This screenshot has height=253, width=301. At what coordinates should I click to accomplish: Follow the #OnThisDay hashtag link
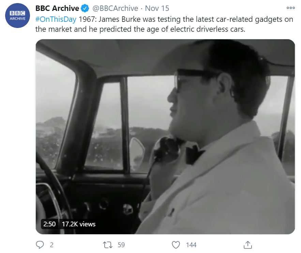pos(56,19)
